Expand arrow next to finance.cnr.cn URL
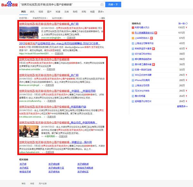 (x=42, y=85)
